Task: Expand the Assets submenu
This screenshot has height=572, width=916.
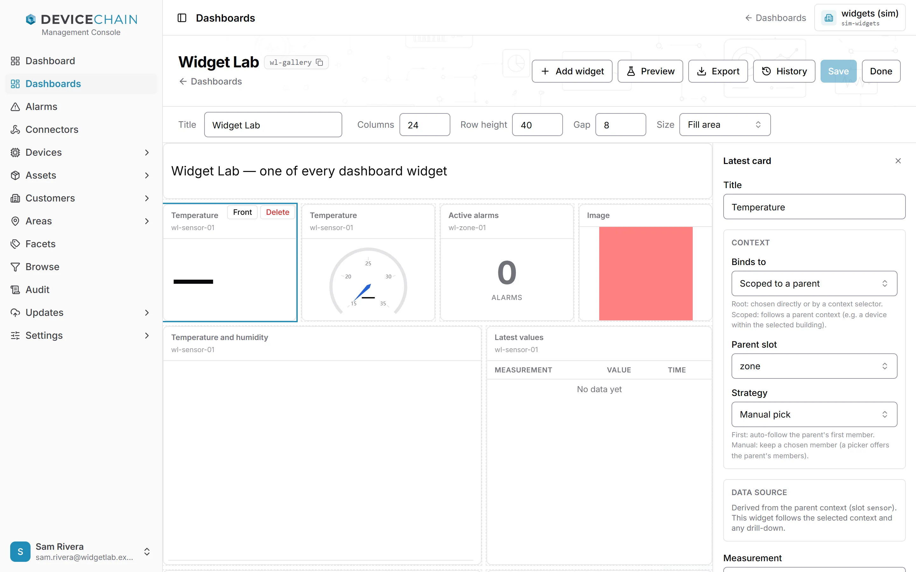Action: [147, 175]
